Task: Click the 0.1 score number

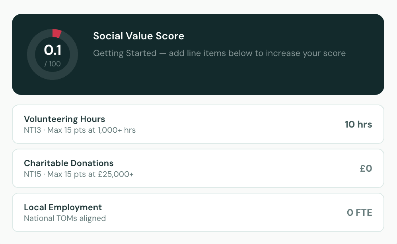Action: point(53,50)
